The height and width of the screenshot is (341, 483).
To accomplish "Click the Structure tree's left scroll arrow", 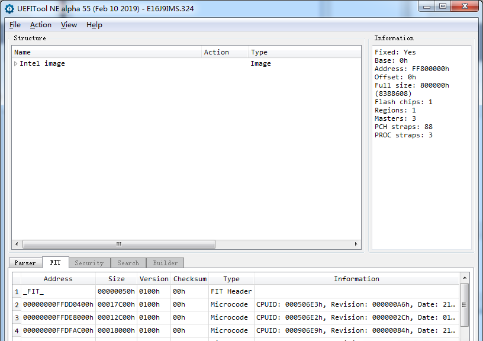I will coord(17,245).
